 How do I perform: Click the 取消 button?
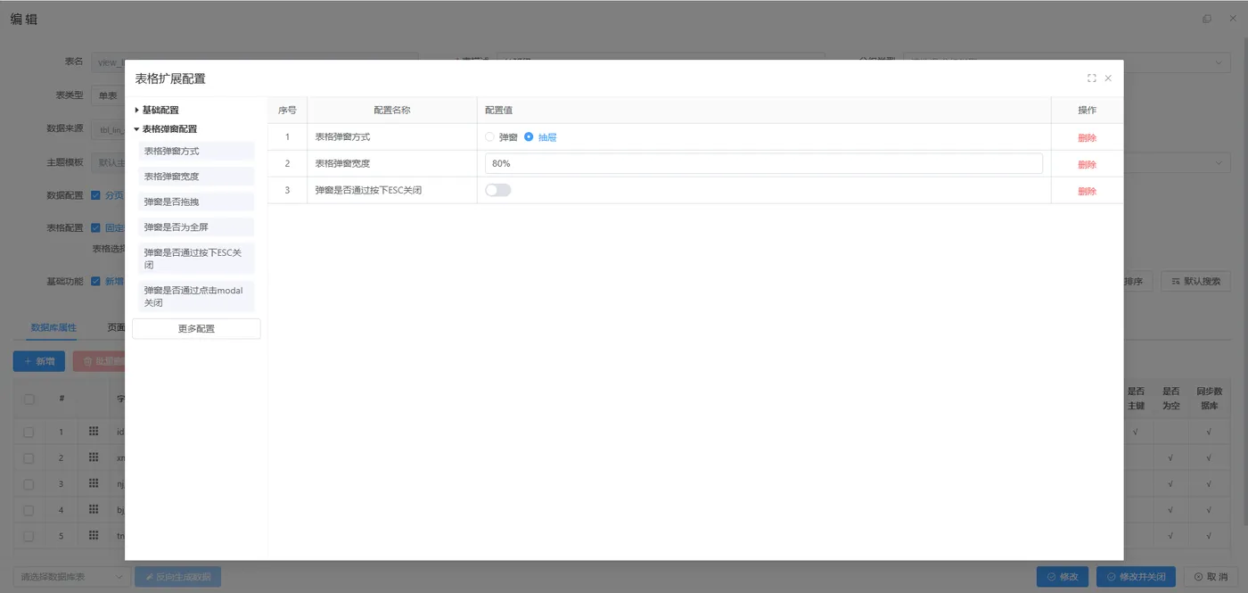(x=1211, y=577)
